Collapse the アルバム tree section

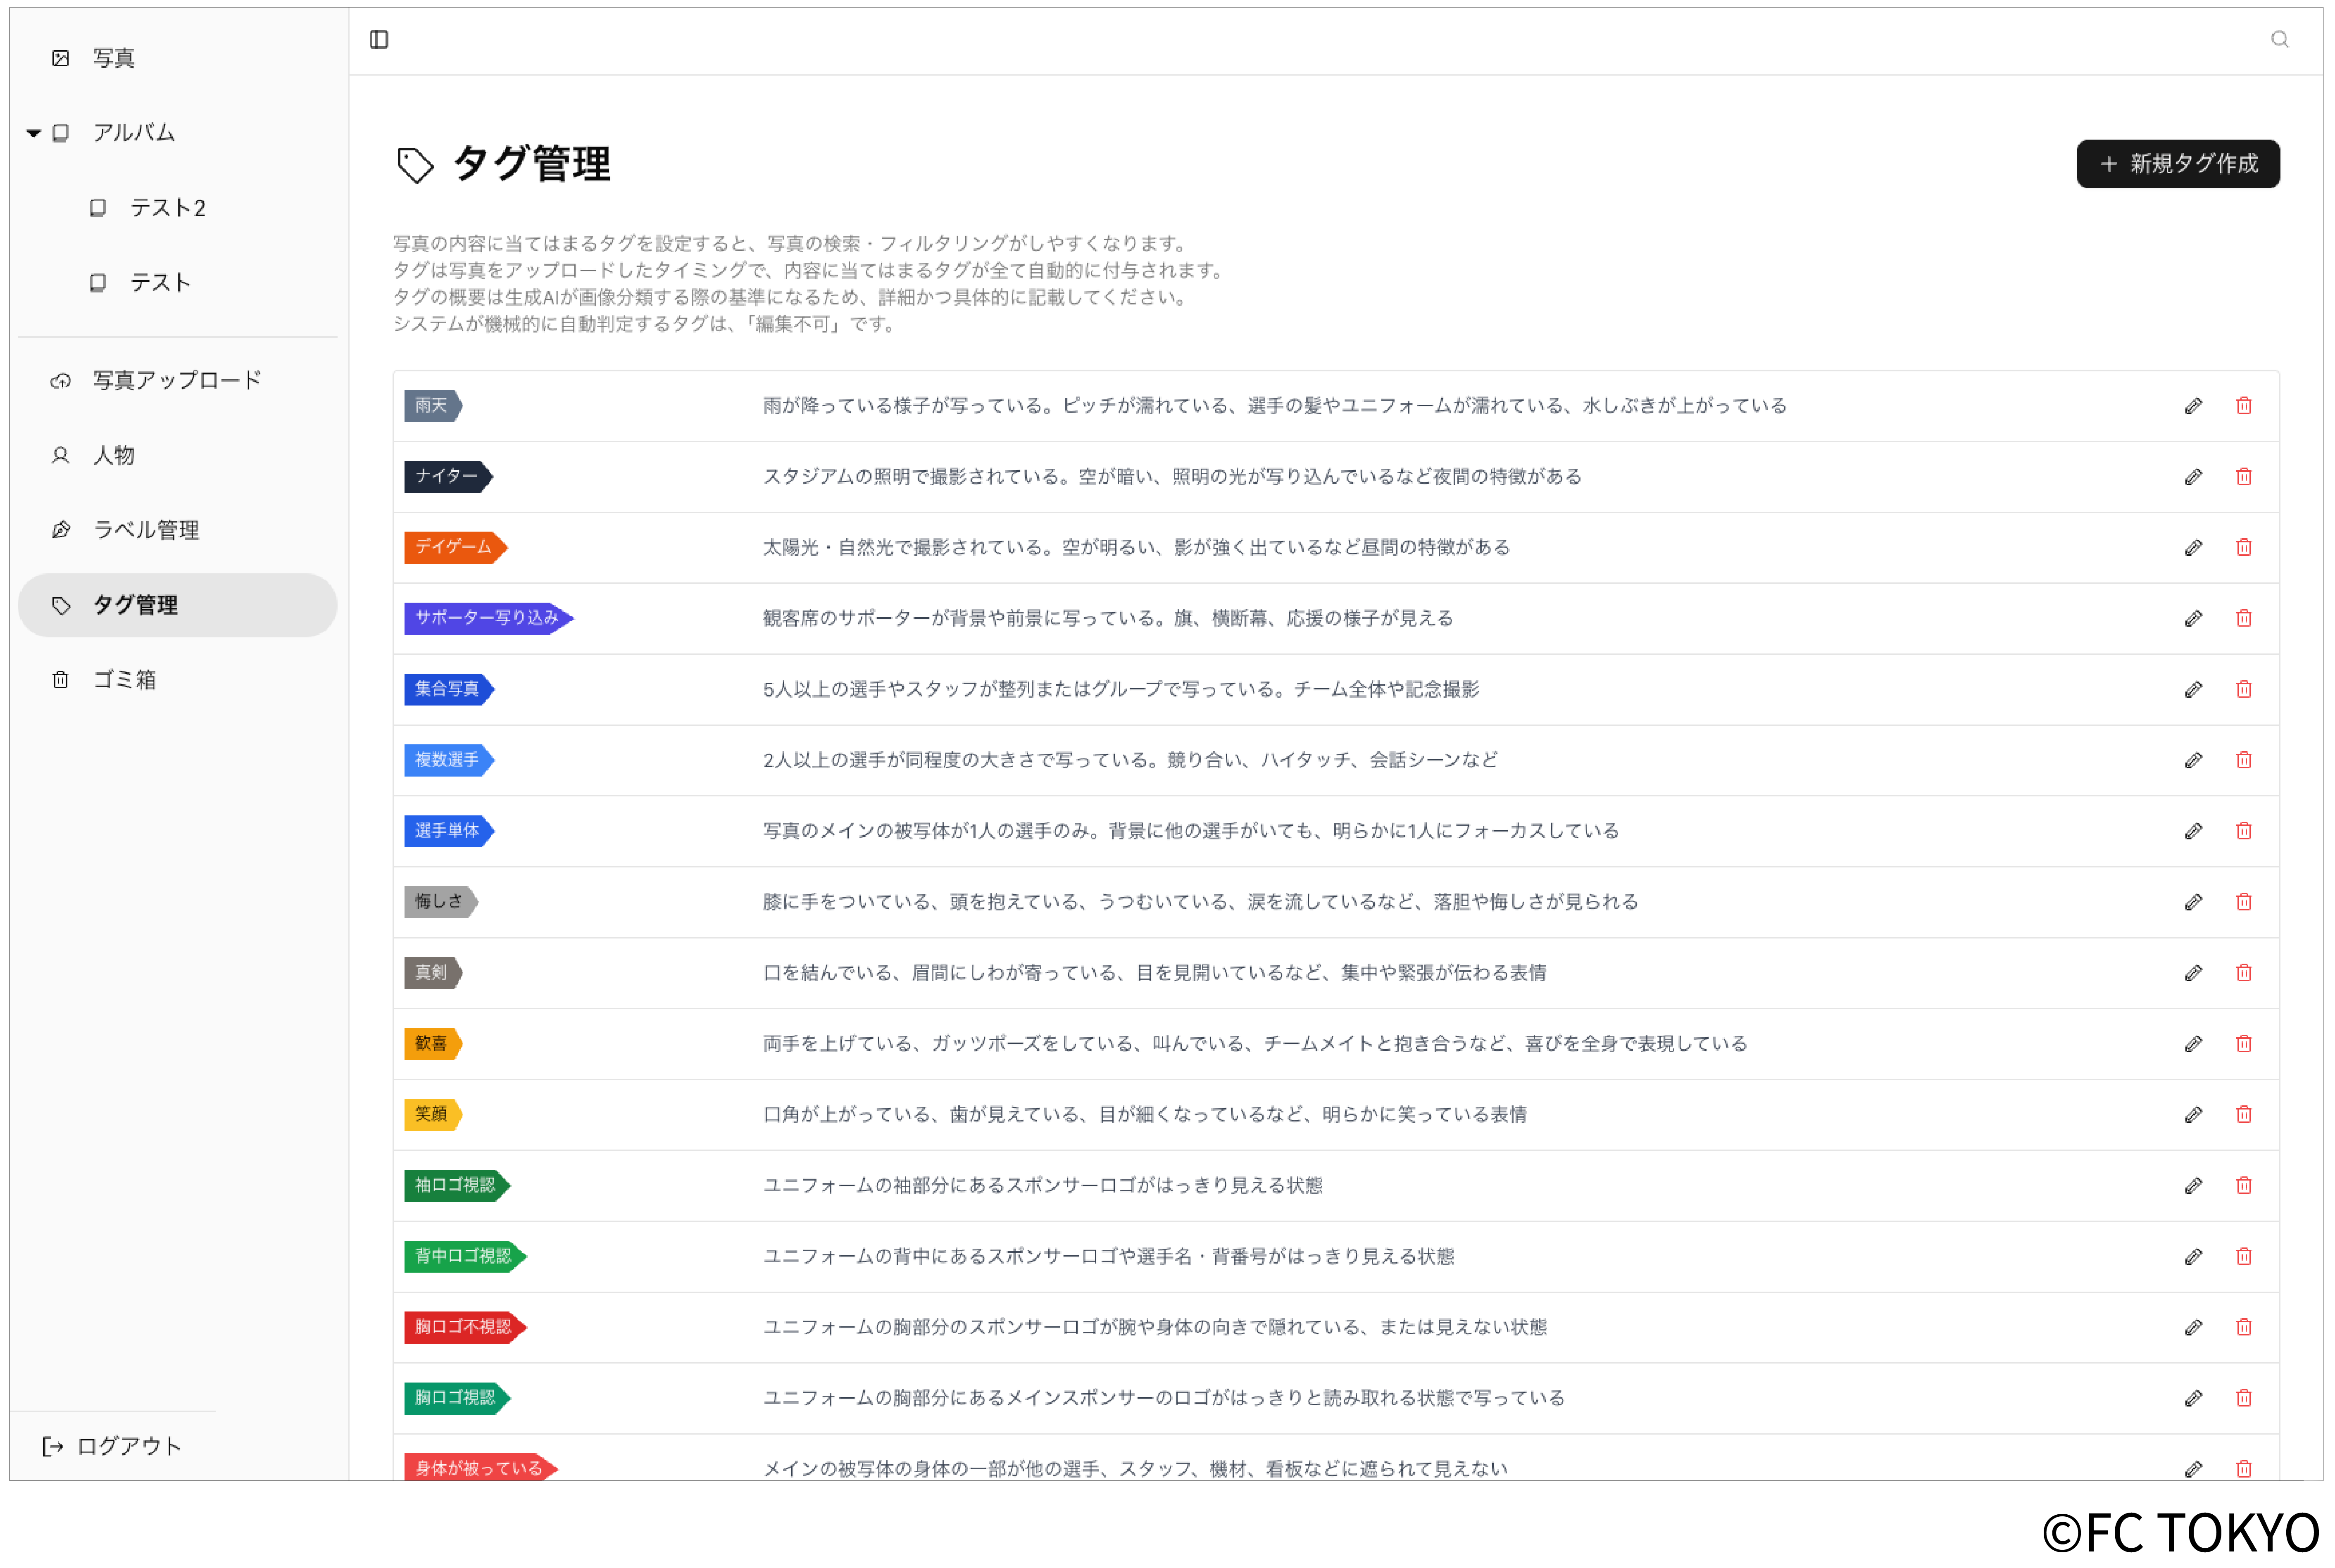point(34,133)
